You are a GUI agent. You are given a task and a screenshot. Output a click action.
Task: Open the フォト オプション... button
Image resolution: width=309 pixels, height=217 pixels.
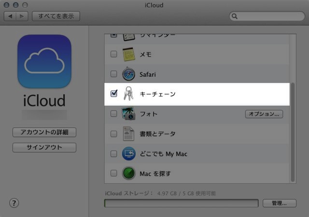tap(264, 114)
